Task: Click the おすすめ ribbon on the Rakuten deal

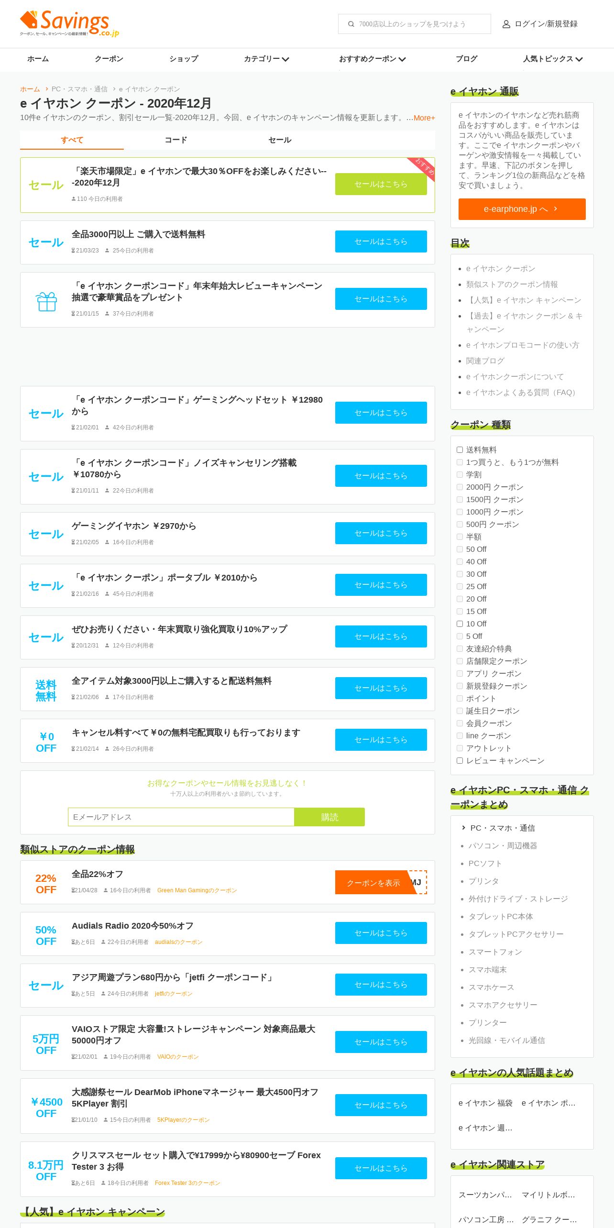Action: 423,168
